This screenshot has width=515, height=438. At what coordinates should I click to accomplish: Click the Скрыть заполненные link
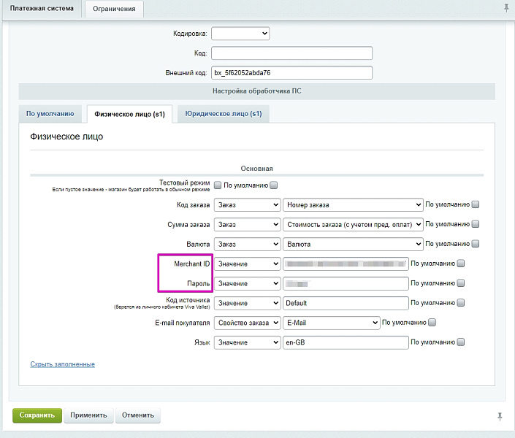coord(62,364)
